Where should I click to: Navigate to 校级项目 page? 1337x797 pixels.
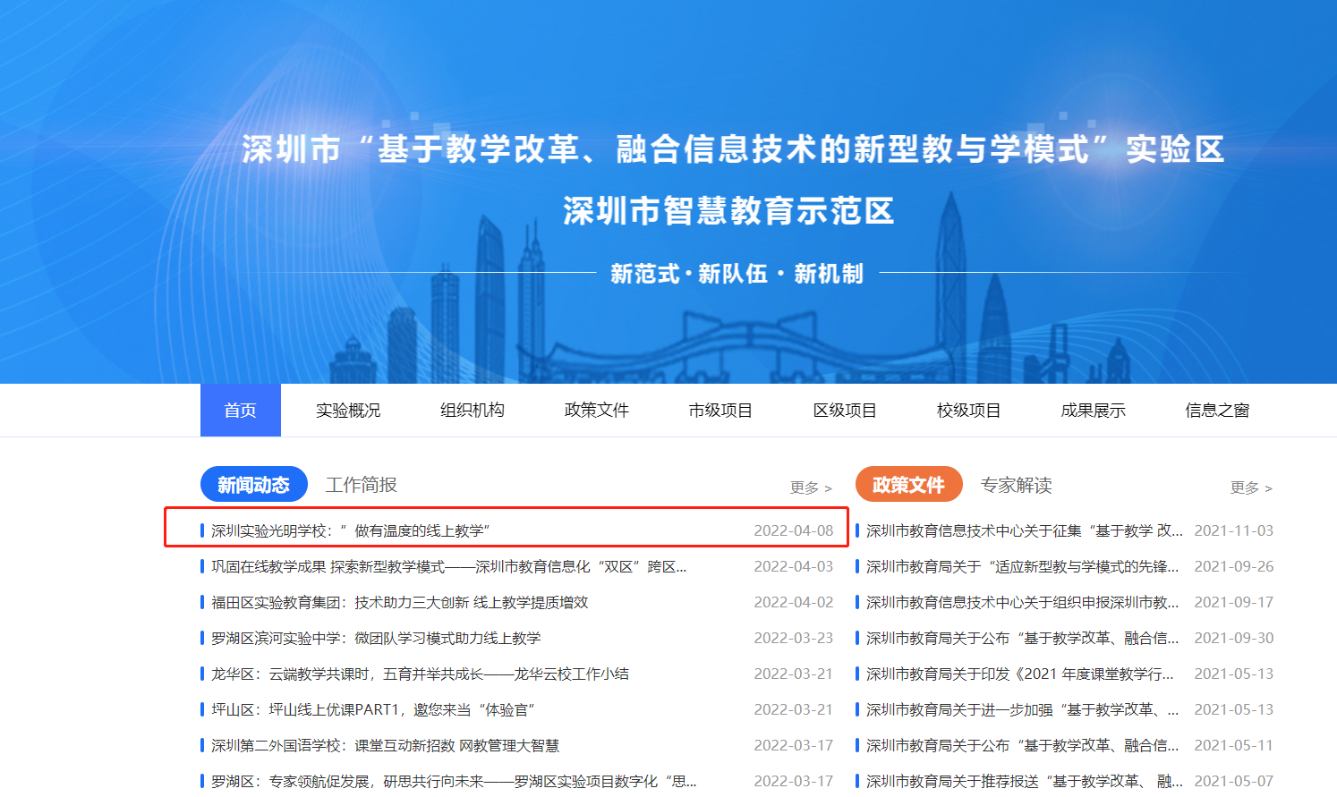[968, 411]
